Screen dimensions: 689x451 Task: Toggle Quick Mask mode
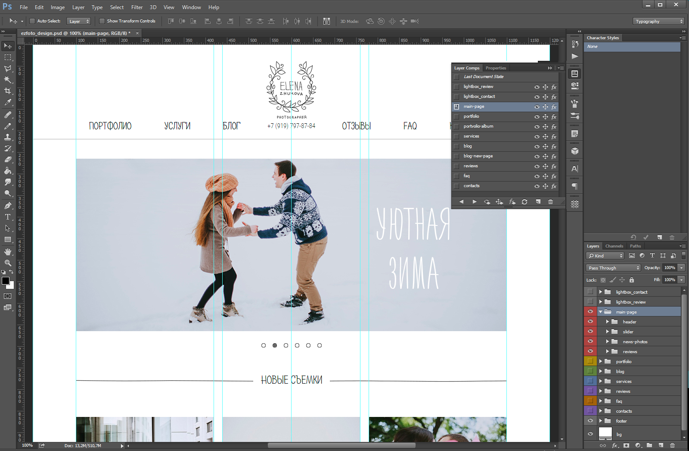[8, 296]
